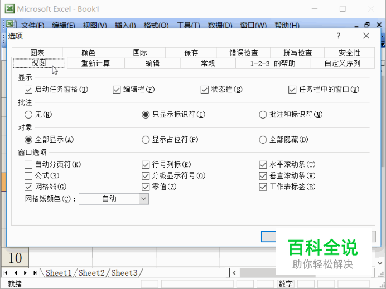Open the 数据(D) menu
Image resolution: width=386 pixels, height=289 pixels.
(220, 25)
